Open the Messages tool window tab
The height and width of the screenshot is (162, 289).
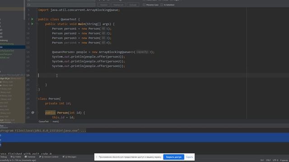70,157
